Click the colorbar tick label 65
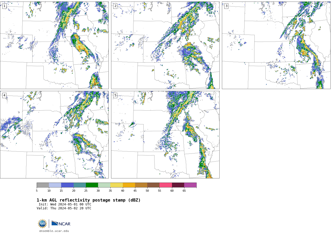The width and height of the screenshot is (333, 234). pyautogui.click(x=184, y=191)
